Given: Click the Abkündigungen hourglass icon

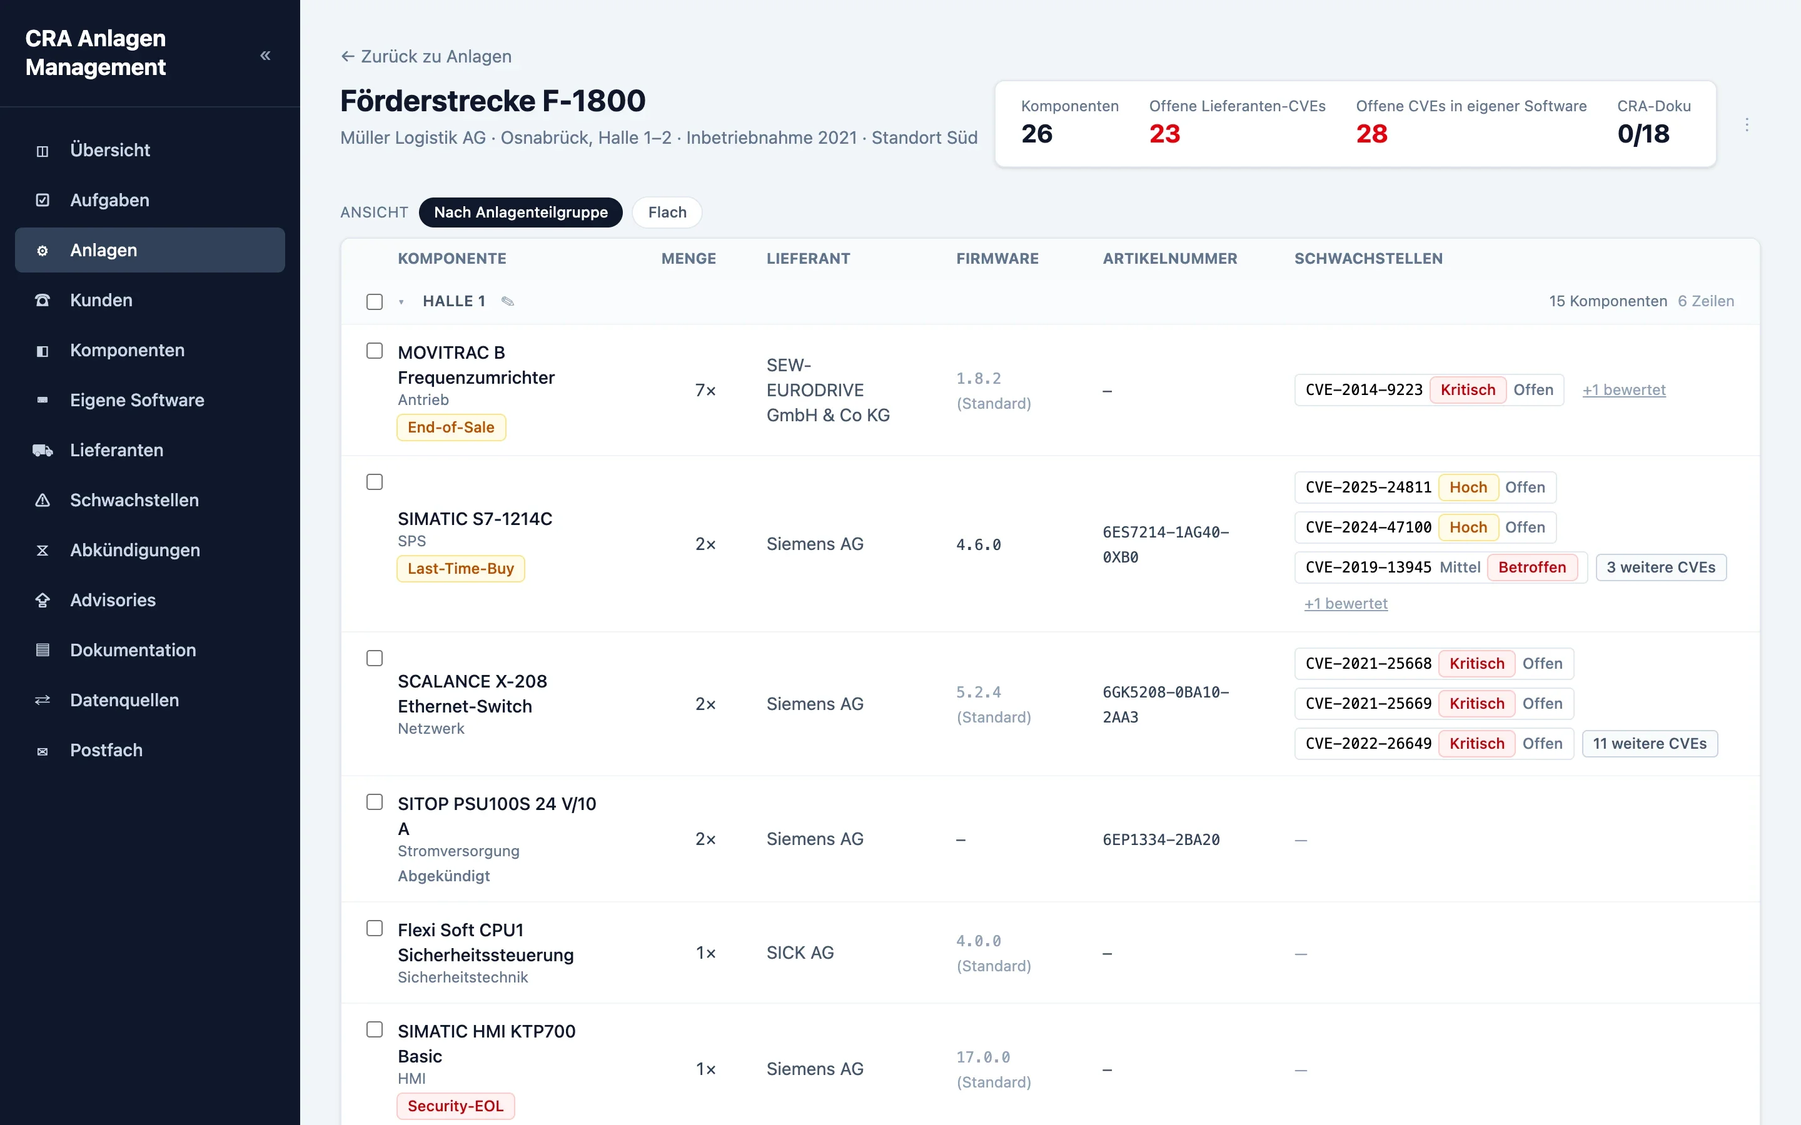Looking at the screenshot, I should (43, 551).
